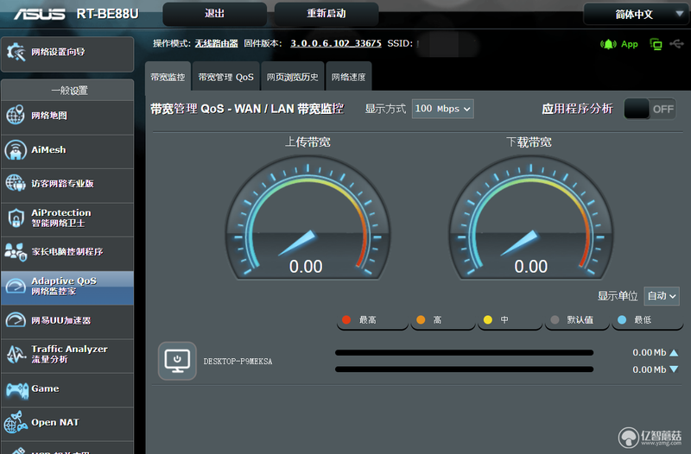Screen dimensions: 691x454
Task: Click the DESKTOP-P9MEKSA upload bandwidth bar
Action: coord(464,353)
